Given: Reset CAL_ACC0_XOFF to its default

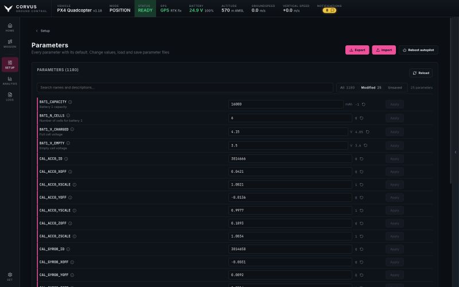Looking at the screenshot, I should click(361, 172).
